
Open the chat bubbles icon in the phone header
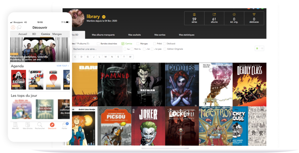point(19,28)
